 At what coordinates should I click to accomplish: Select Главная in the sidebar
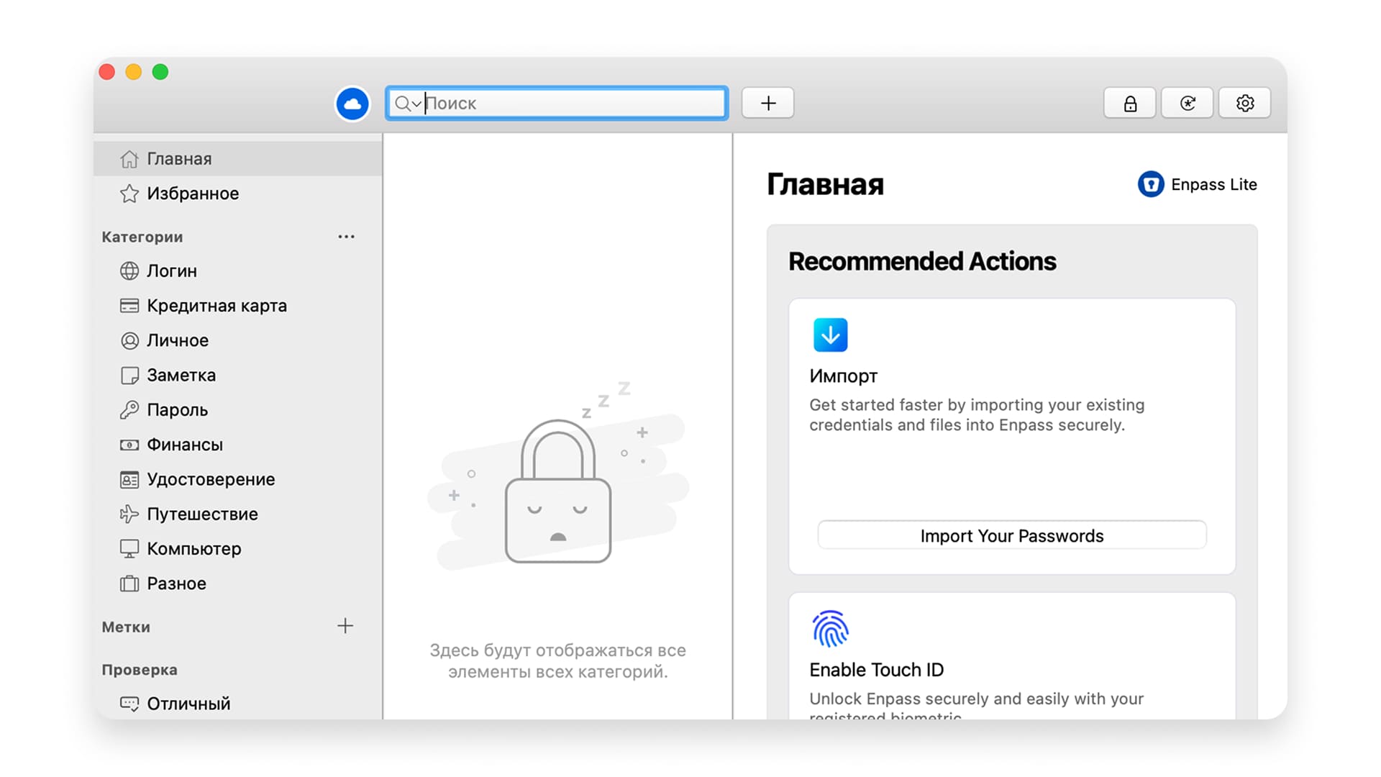[179, 159]
